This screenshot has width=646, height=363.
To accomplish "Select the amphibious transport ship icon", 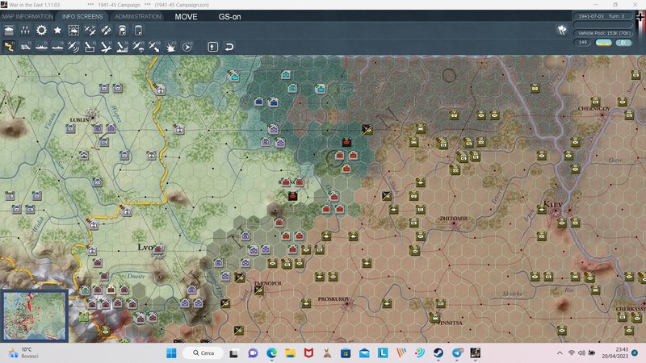I will click(57, 47).
